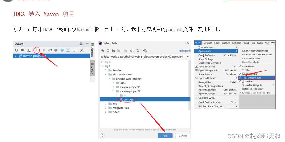Click the Home directory icon in Select Path
The width and height of the screenshot is (285, 142).
click(103, 51)
